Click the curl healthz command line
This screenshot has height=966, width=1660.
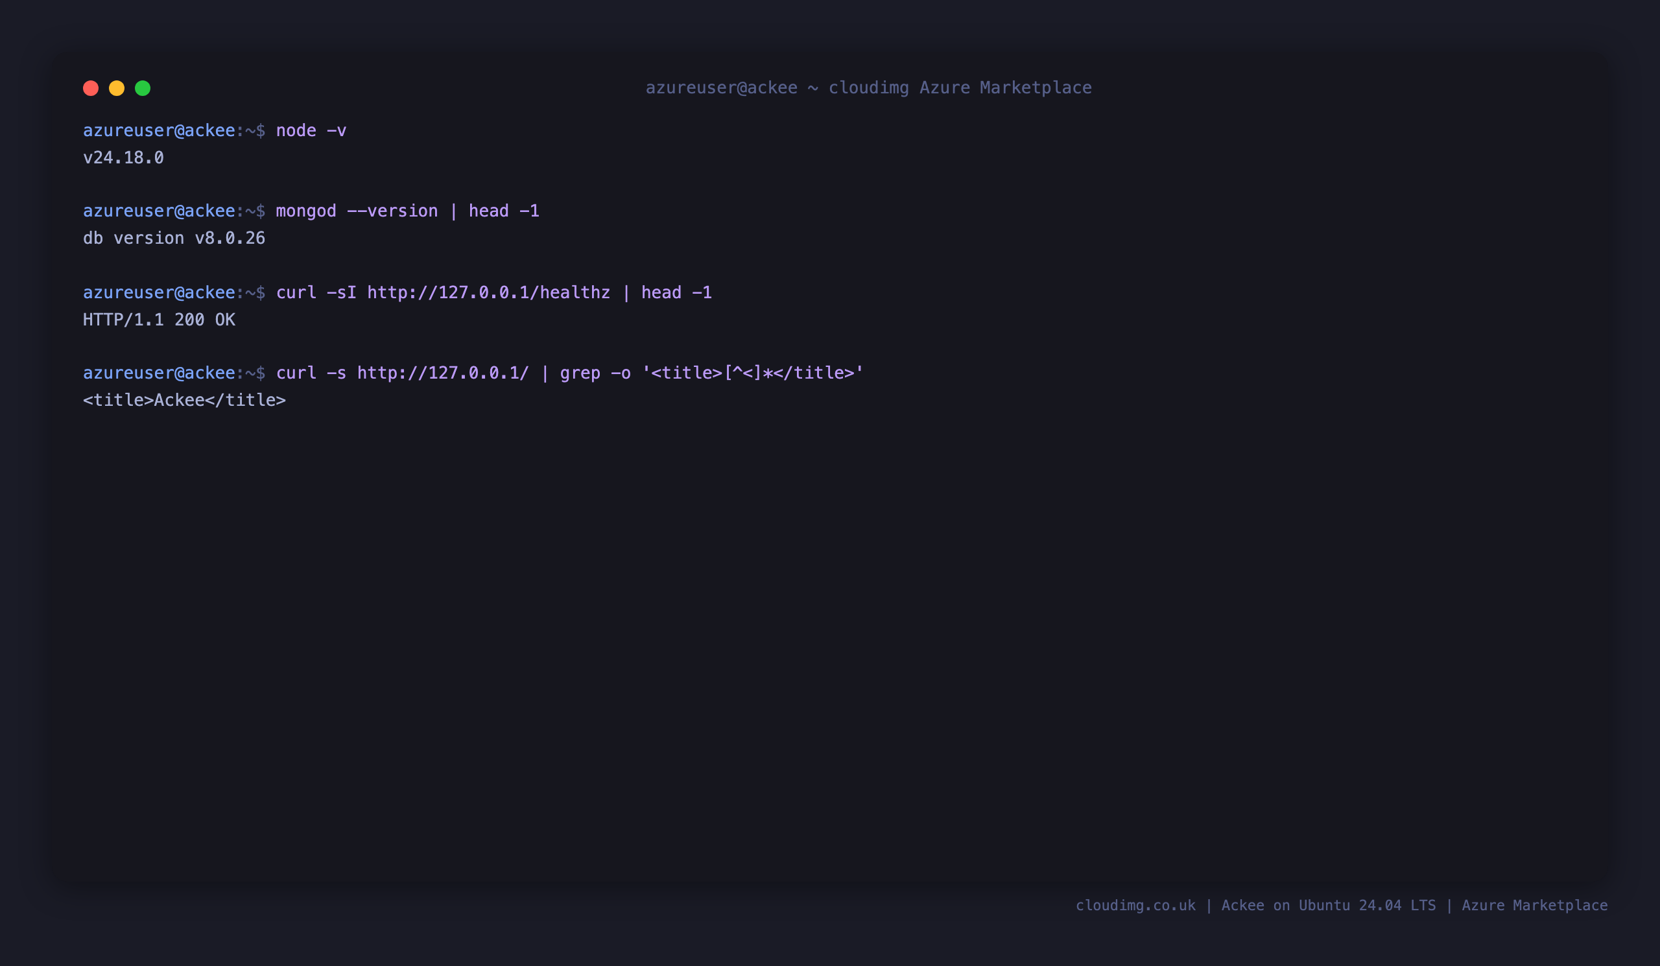(x=493, y=292)
